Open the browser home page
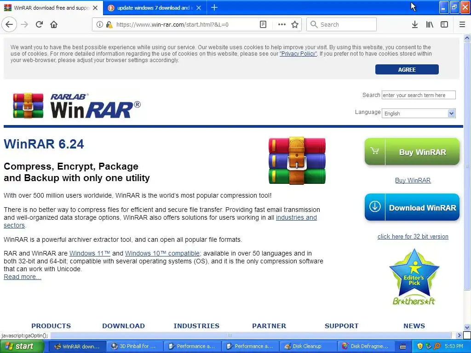 (54, 25)
